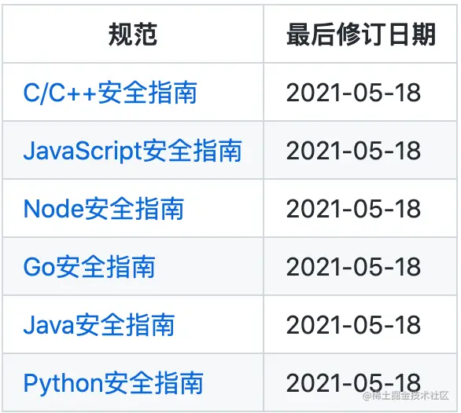Click empty cell space right of Go安全指南 link
Image resolution: width=461 pixels, height=413 pixels.
click(x=208, y=266)
